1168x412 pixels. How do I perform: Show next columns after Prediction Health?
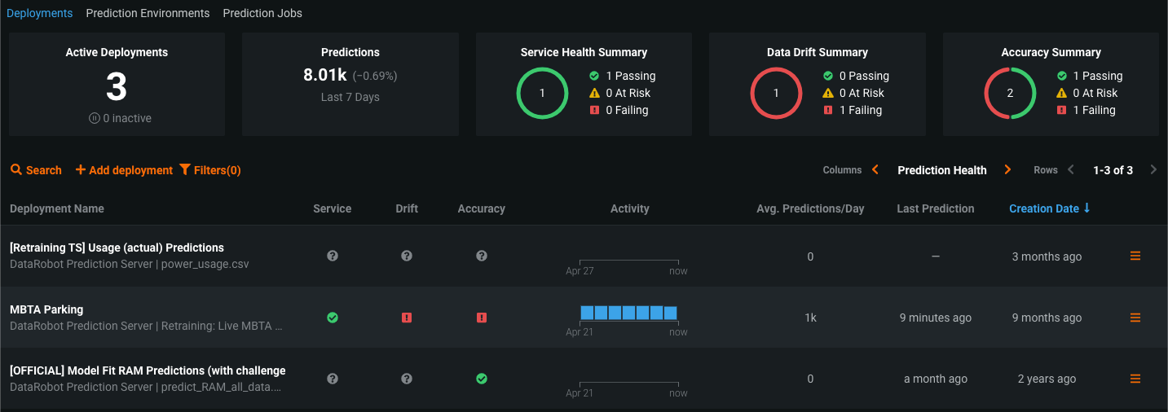coord(1008,170)
